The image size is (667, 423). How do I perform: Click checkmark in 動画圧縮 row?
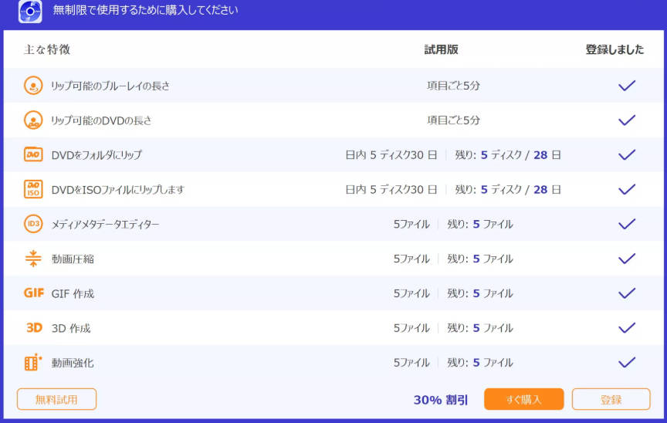tap(627, 259)
